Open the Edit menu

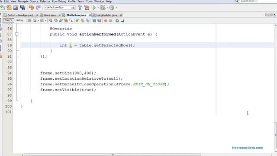coord(6,1)
